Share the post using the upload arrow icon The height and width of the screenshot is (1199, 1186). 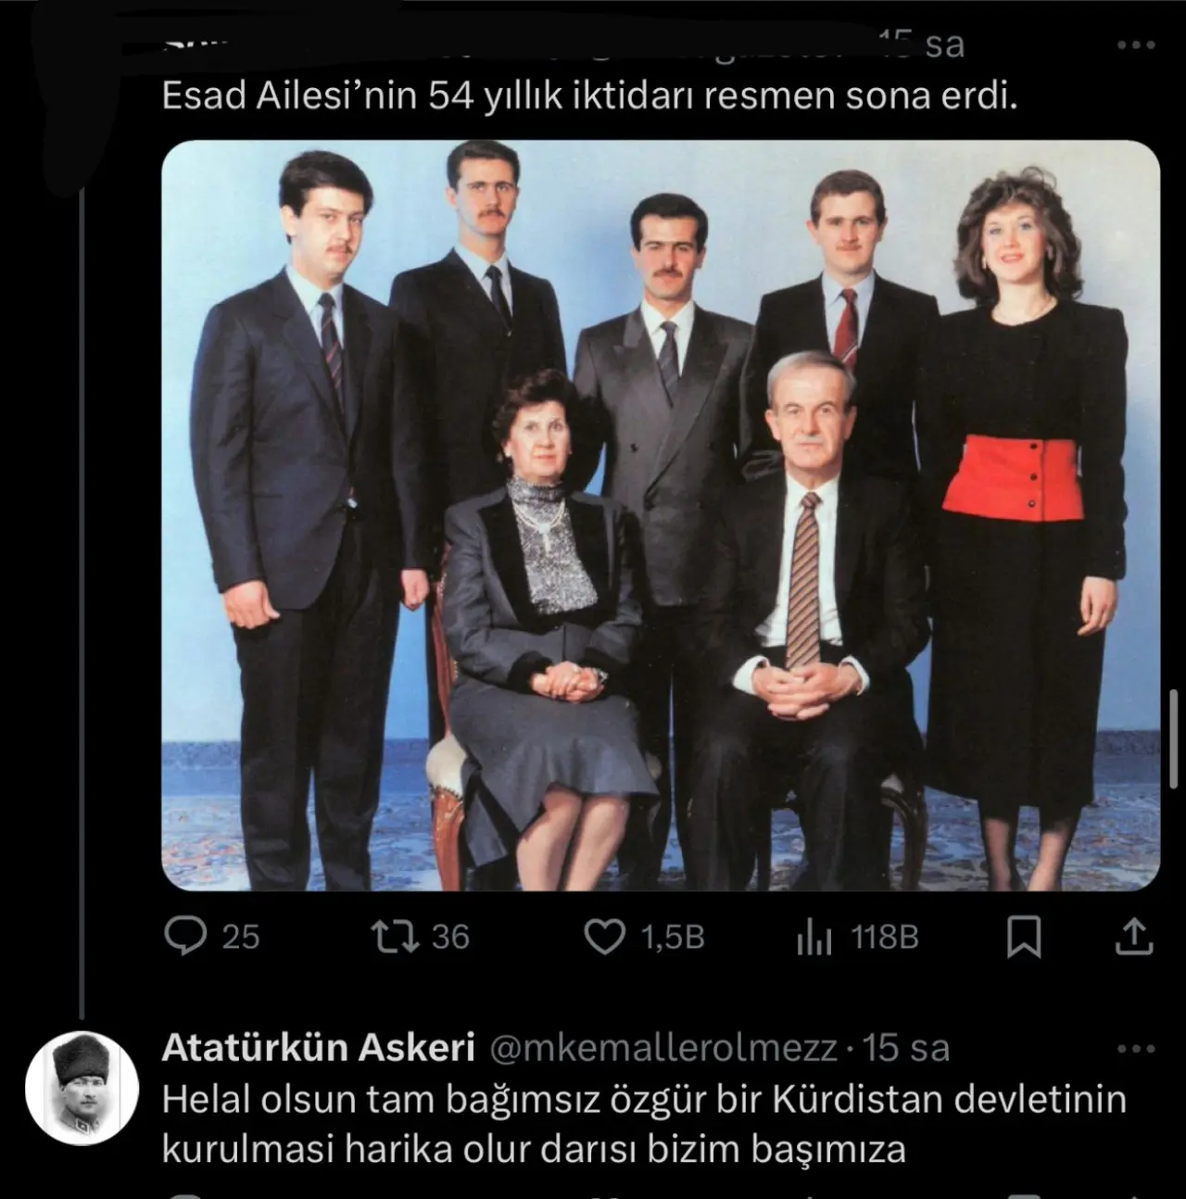point(1134,936)
